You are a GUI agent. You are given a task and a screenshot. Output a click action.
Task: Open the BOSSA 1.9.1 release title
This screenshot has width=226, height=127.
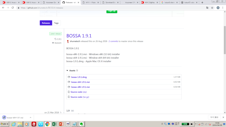pos(79,36)
